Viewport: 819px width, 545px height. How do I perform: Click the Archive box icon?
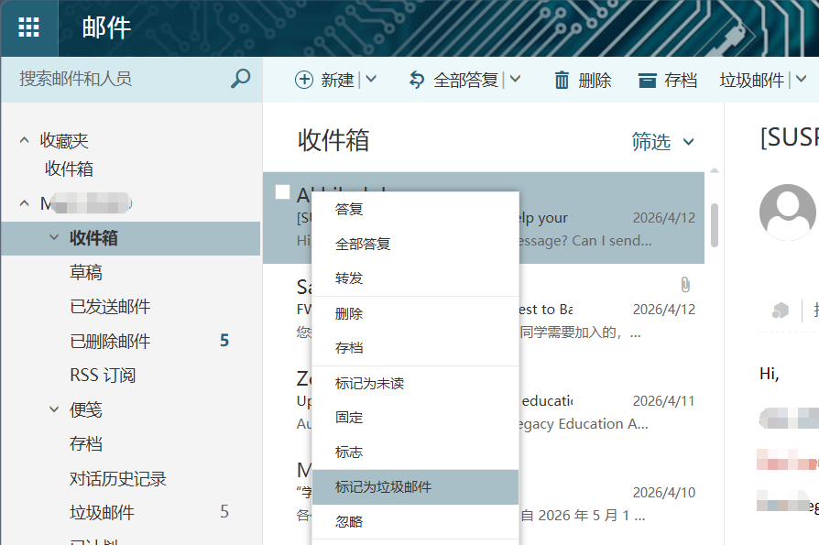click(648, 81)
